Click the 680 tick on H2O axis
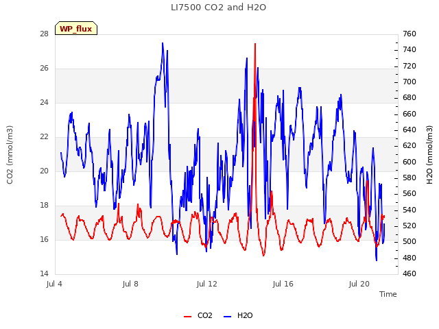The height and width of the screenshot is (329, 439). click(x=410, y=98)
